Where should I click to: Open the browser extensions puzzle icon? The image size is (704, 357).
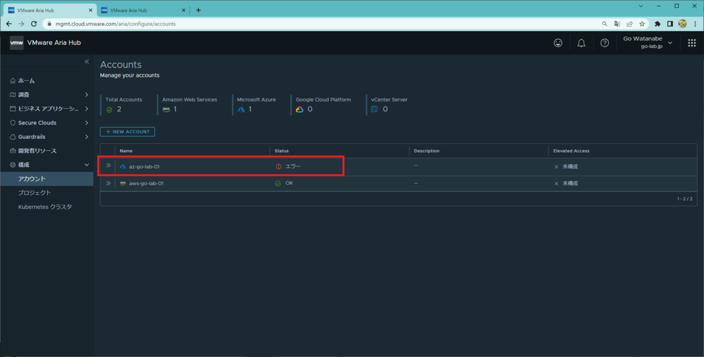click(658, 24)
